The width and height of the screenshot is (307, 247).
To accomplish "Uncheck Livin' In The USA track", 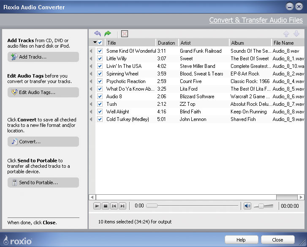I will coord(100,66).
